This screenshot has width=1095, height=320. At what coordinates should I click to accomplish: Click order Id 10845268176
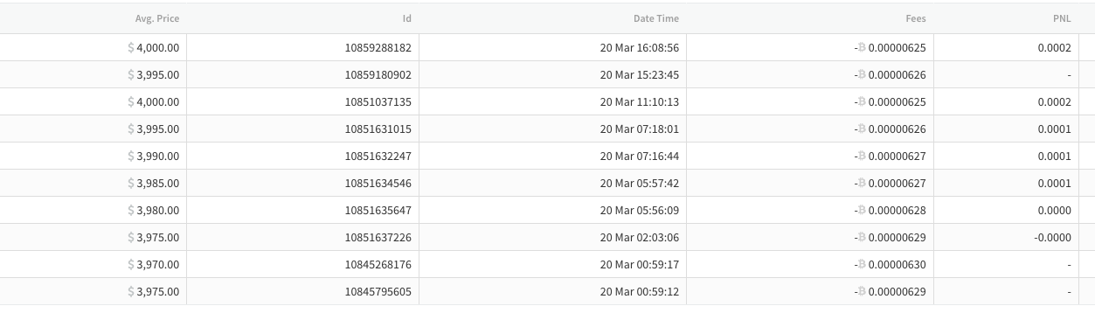[x=378, y=265]
